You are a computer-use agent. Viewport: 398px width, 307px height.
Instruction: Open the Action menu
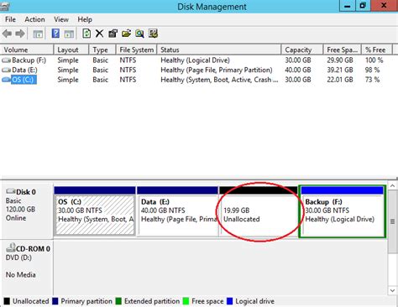(x=34, y=19)
